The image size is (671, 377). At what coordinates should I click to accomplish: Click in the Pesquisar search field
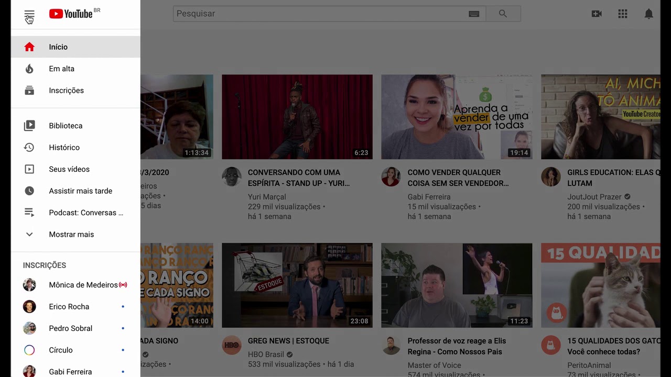pos(329,14)
